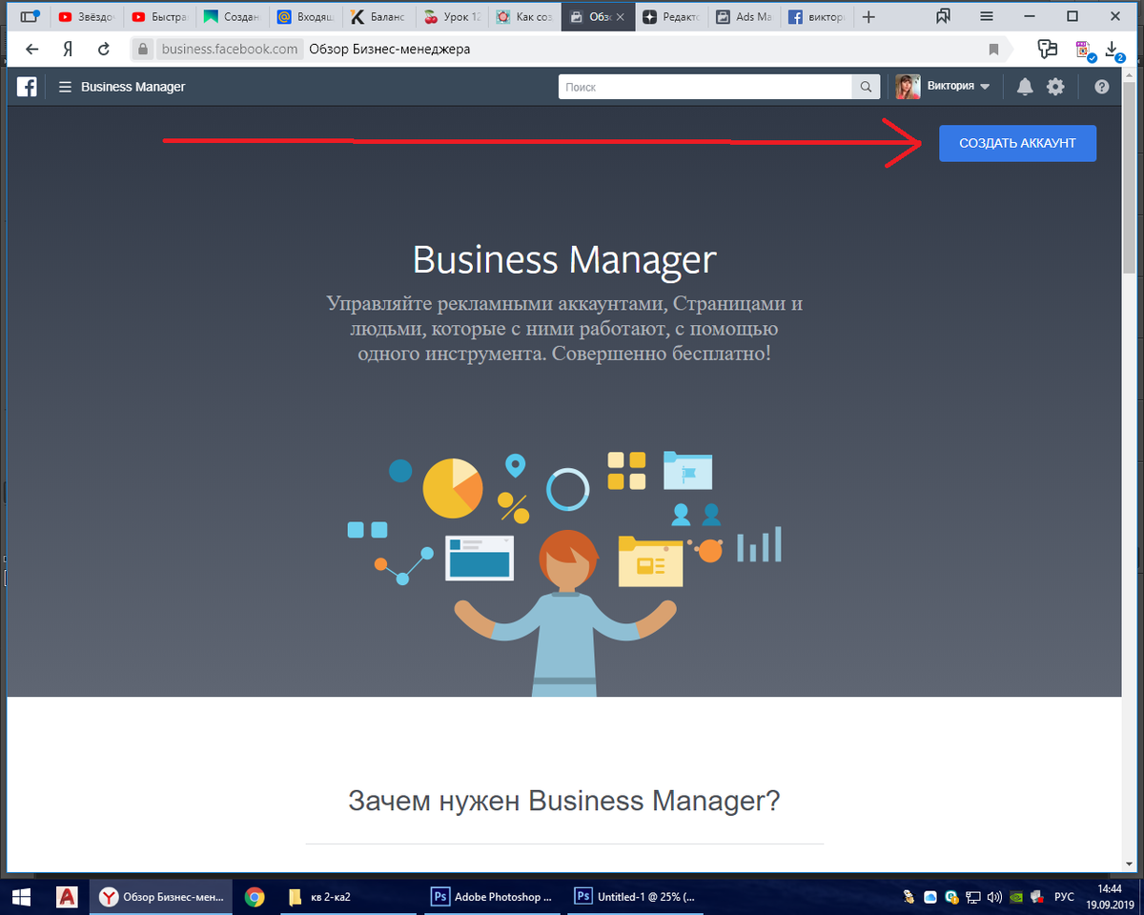Click the search magnifier button
1144x915 pixels.
tap(866, 87)
